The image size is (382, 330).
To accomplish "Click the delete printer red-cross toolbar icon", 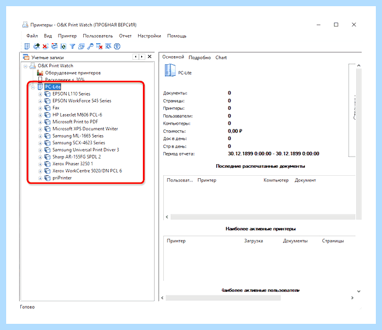I will [46, 46].
